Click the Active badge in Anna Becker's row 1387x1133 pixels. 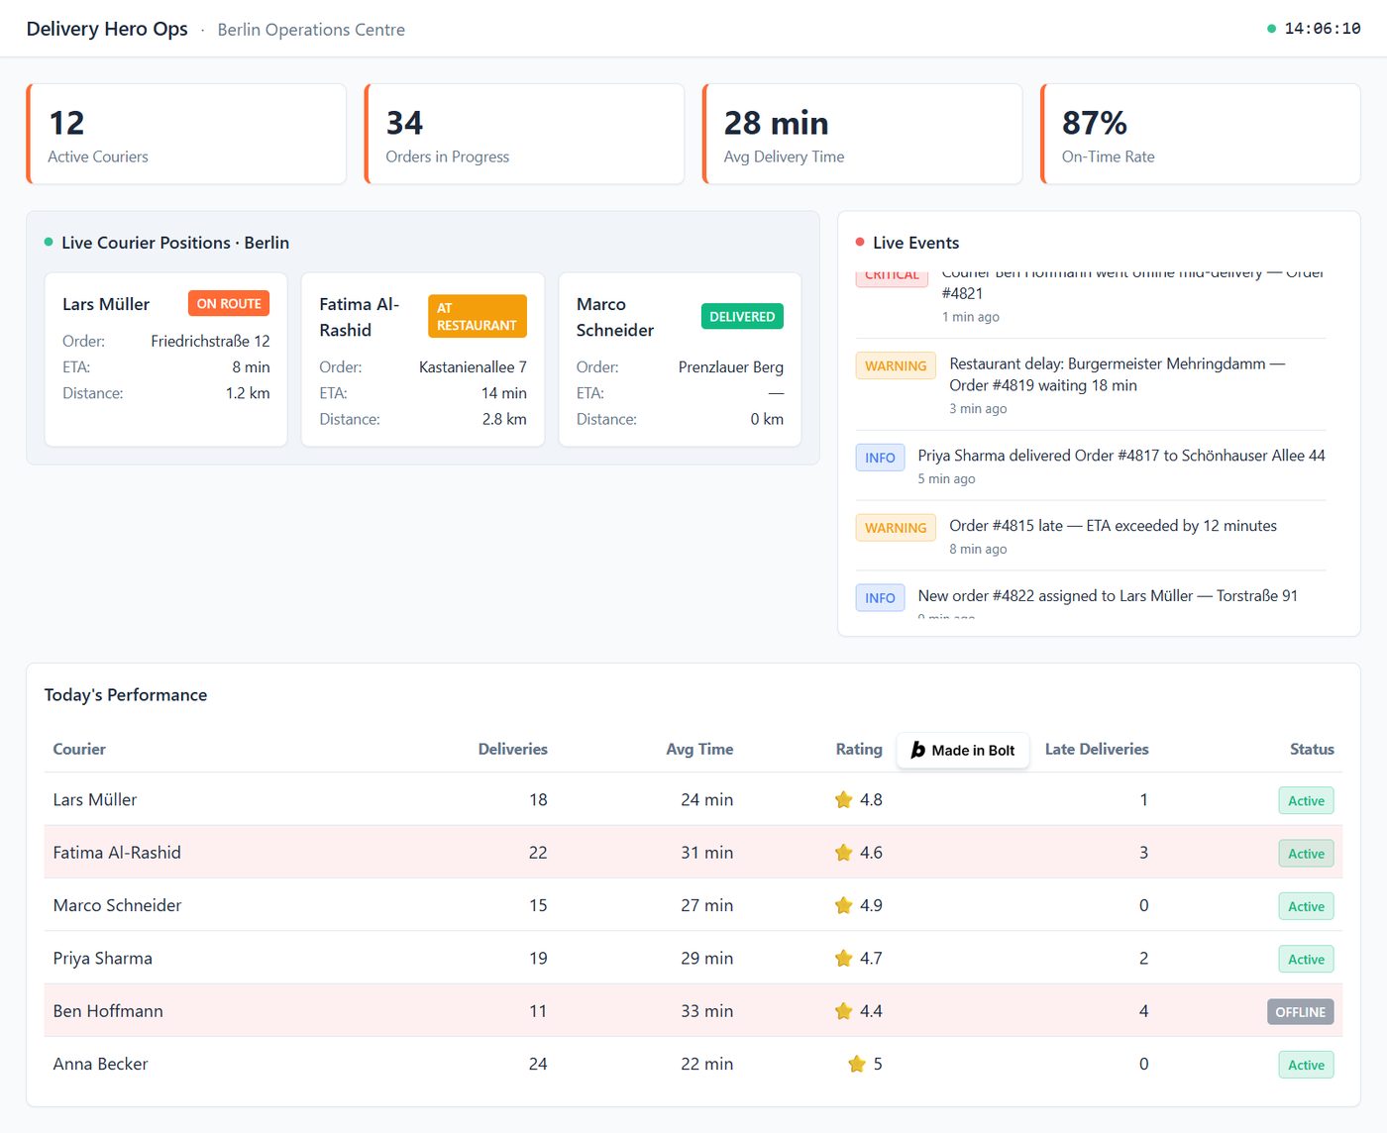coord(1306,1065)
